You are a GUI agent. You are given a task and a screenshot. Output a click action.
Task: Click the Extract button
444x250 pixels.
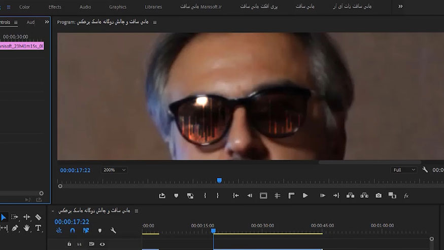coord(364,195)
